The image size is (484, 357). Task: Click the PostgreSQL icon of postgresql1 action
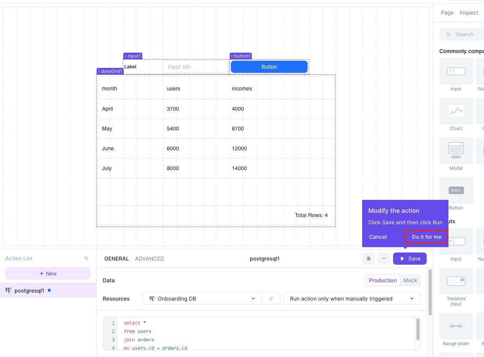click(x=8, y=291)
